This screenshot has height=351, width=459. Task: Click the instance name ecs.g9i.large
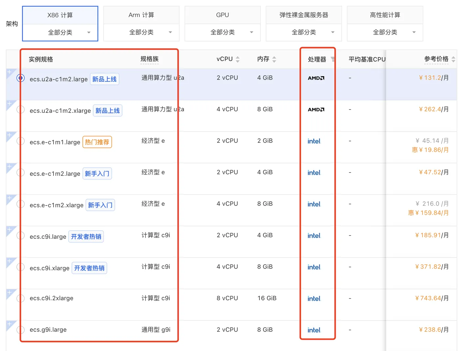point(48,330)
